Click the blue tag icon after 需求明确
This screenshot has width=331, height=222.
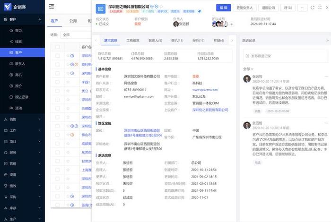200,11
